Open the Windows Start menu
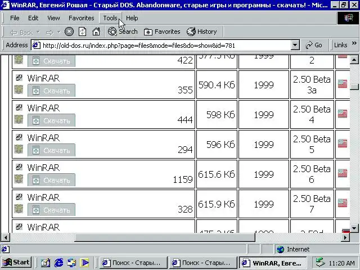The height and width of the screenshot is (270, 360). tap(16, 263)
